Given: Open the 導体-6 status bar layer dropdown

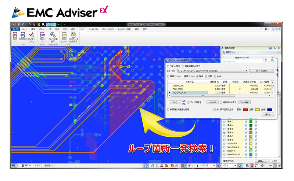Looking at the screenshot, I should click(26, 166).
